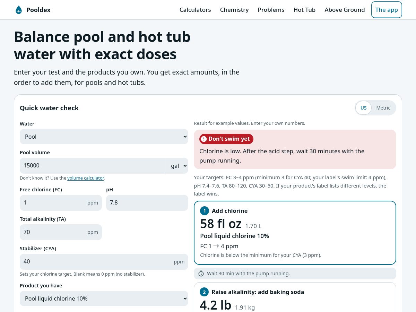Click the wait timer clock icon
Viewport: 416px width, 312px height.
click(x=201, y=274)
